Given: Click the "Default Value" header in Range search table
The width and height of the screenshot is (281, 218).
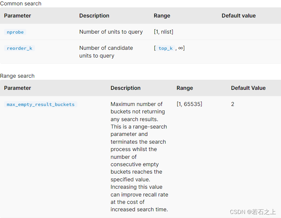Looking at the screenshot, I should pyautogui.click(x=248, y=88).
